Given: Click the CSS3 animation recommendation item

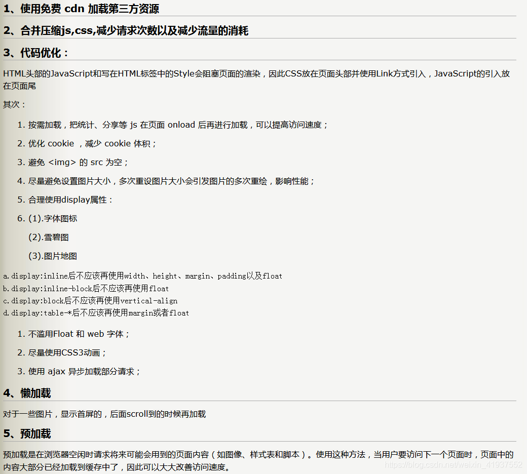Looking at the screenshot, I should pyautogui.click(x=71, y=352).
